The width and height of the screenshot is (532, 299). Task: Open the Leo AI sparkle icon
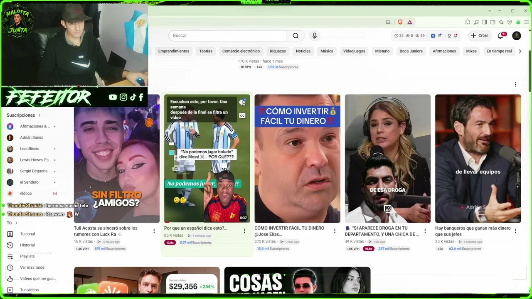coord(501,22)
